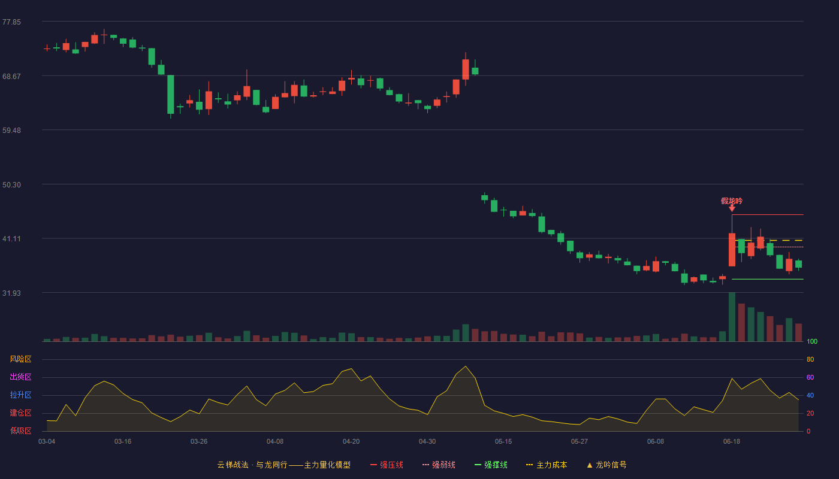Click the purple 60 indicator scale value
The width and height of the screenshot is (839, 479).
(x=810, y=377)
